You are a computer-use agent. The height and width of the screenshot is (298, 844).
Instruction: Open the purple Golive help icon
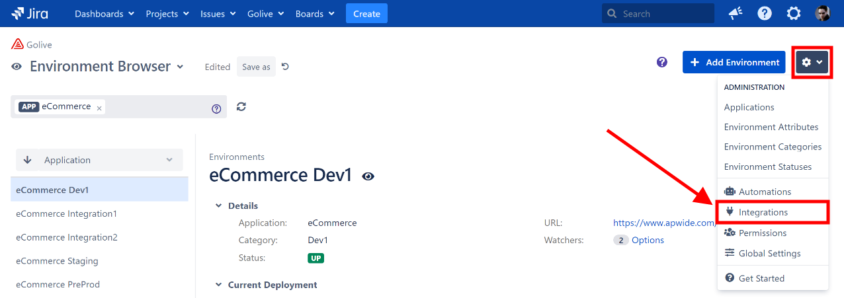click(662, 62)
